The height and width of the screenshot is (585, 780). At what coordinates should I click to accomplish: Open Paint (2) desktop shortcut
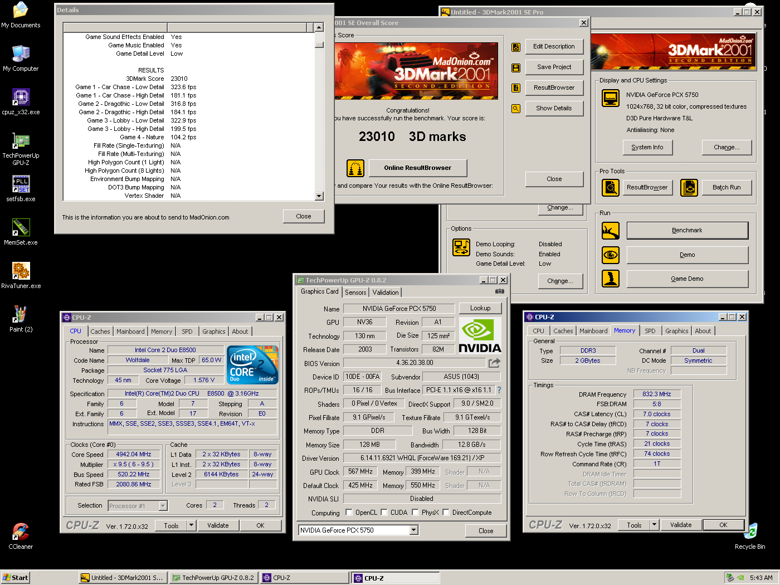click(x=21, y=319)
